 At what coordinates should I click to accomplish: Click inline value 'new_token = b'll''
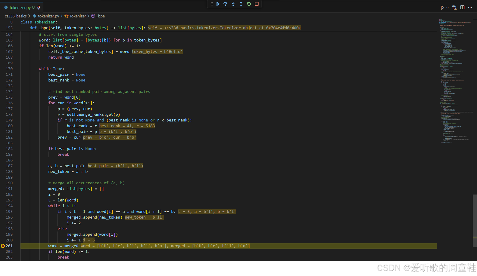tap(145, 217)
